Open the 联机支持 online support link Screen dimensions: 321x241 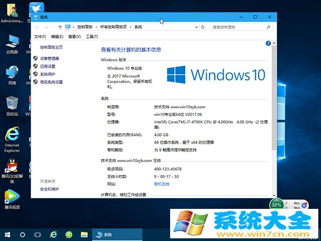(162, 184)
